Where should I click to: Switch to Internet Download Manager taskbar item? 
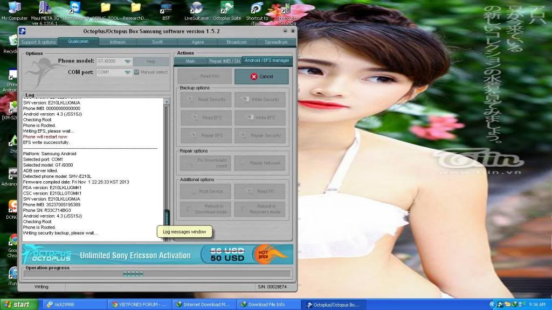(x=203, y=305)
